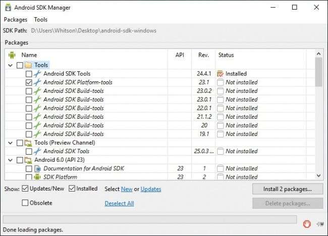Viewport: 328px width, 236px height.
Task: Click the Android robot icon in Name header
Action: tap(12, 55)
